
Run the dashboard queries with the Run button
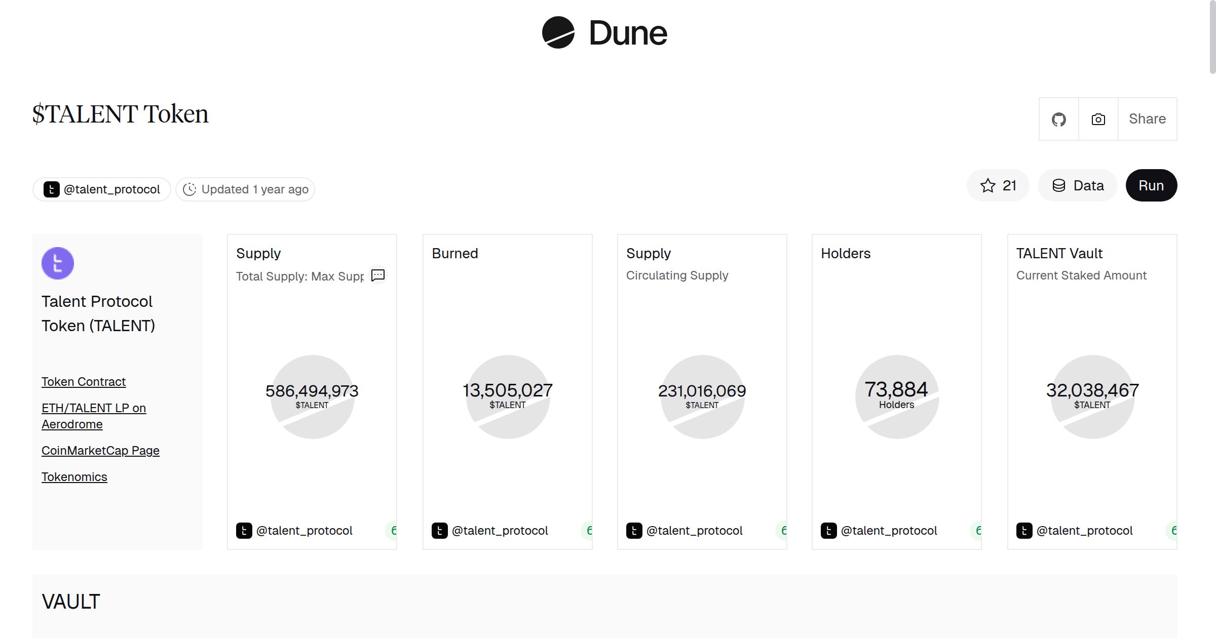click(x=1151, y=185)
